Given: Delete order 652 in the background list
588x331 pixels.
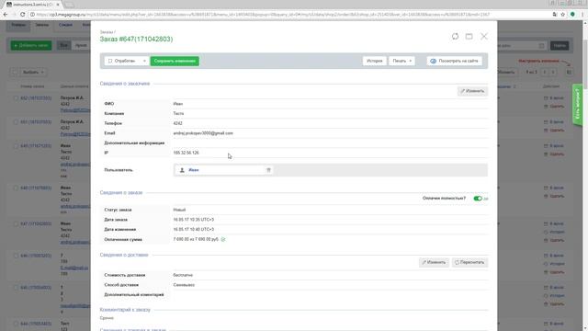Looking at the screenshot, I should [553, 107].
